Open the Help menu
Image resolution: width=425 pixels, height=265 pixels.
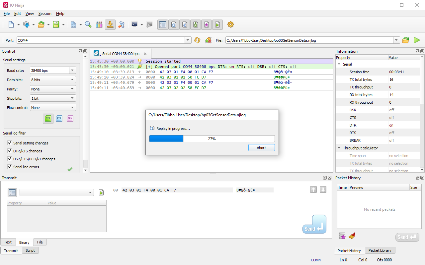point(60,14)
